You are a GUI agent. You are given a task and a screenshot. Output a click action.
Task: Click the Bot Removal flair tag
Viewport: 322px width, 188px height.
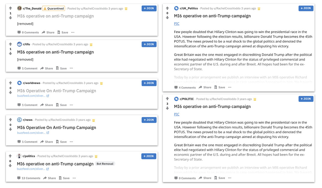105,164
